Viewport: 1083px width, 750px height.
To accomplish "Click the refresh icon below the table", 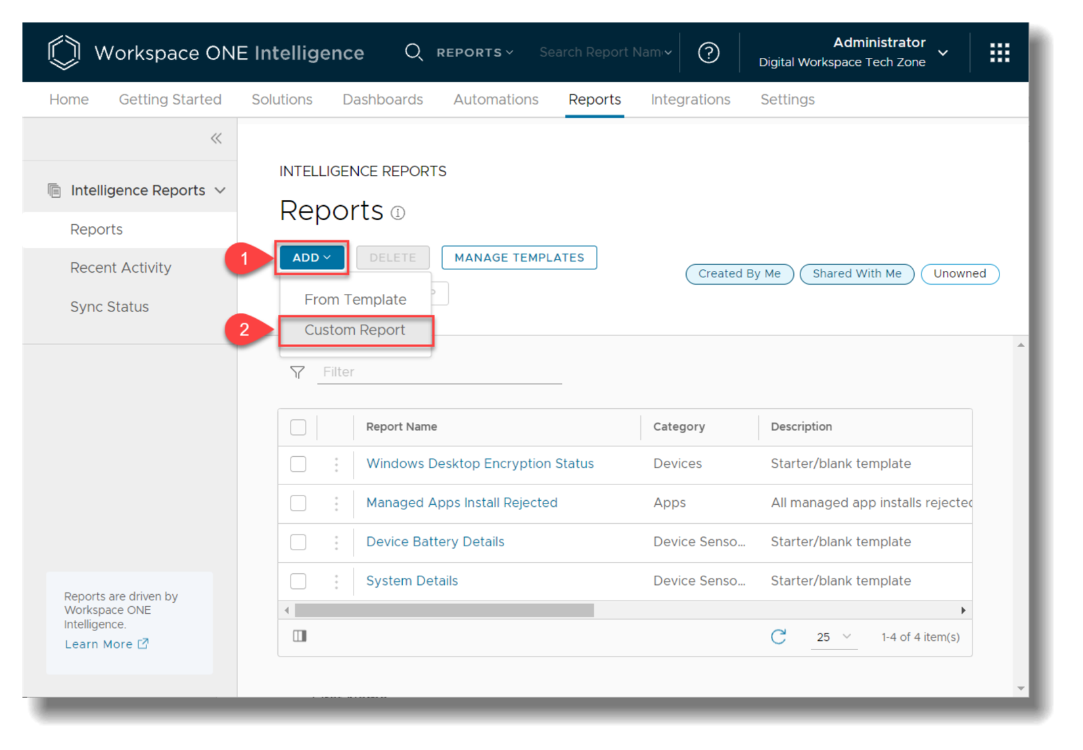I will 778,636.
